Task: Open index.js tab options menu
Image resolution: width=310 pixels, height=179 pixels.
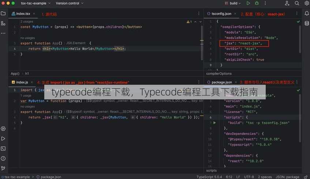Action: coord(199,82)
